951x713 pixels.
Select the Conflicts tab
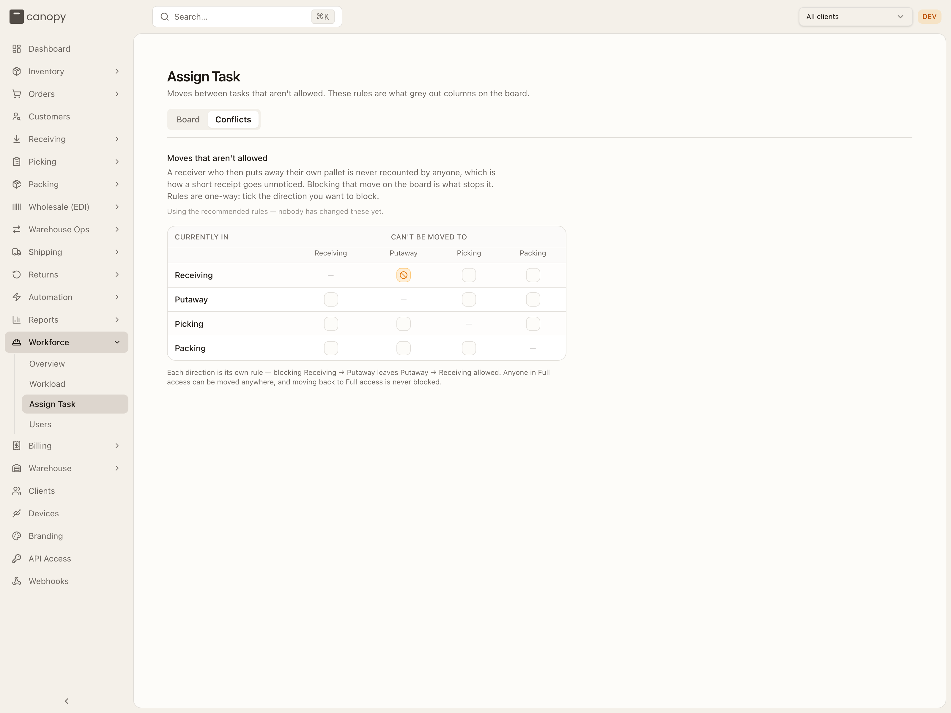[x=233, y=119]
